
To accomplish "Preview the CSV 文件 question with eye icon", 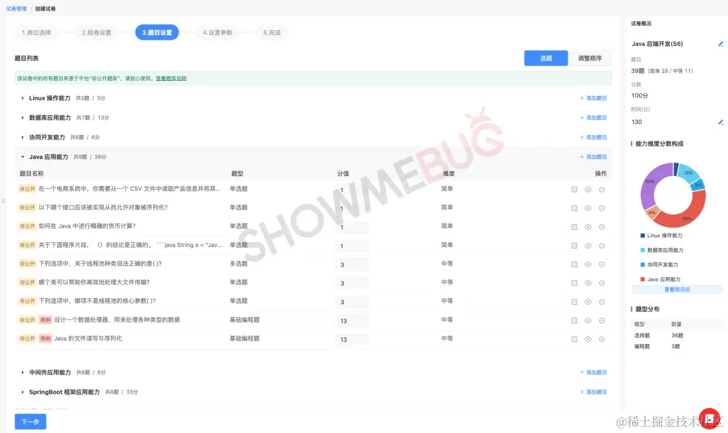I will click(x=588, y=190).
